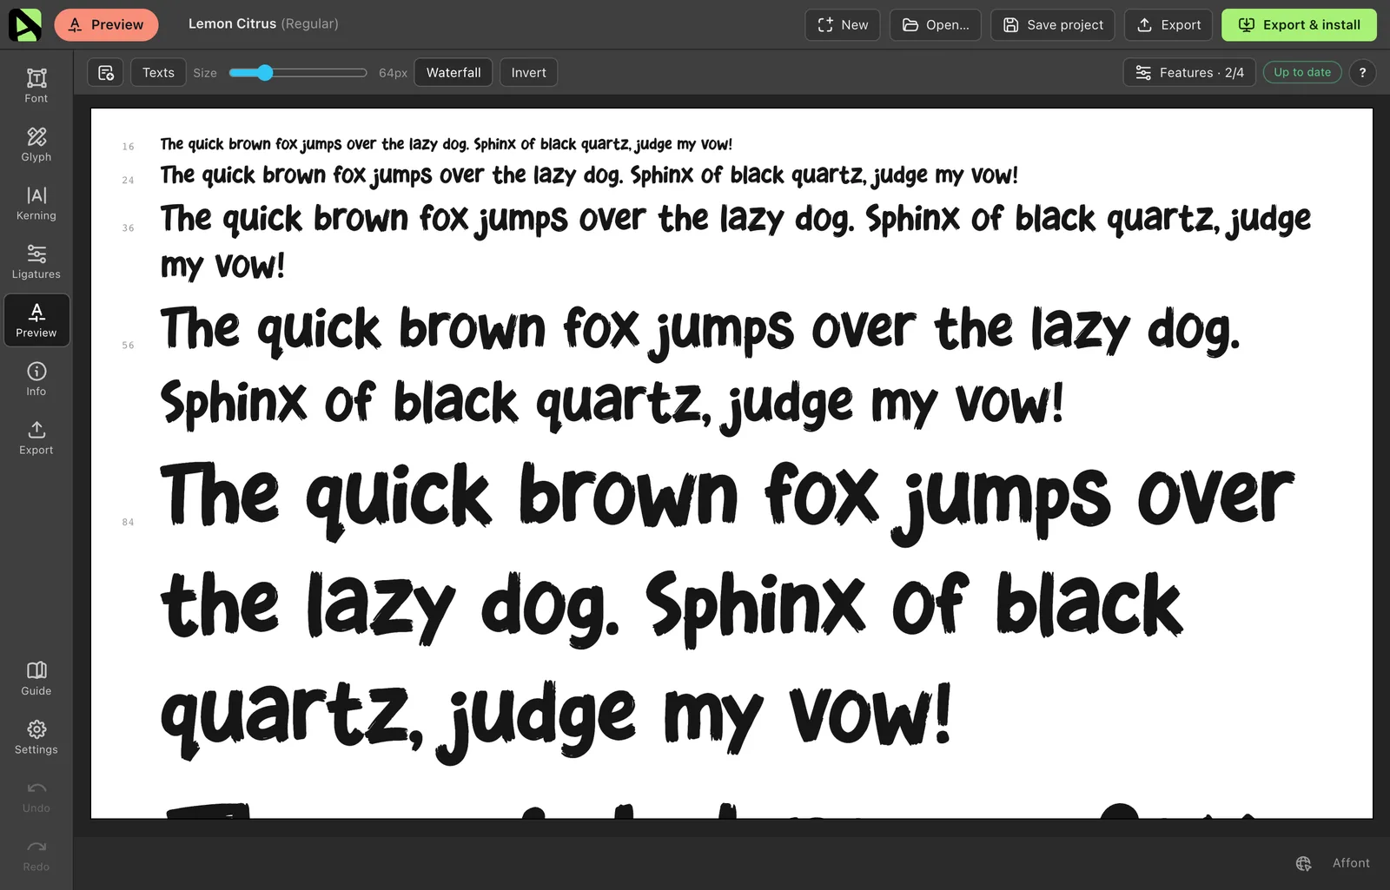
Task: Click the app logo icon
Action: tap(24, 24)
